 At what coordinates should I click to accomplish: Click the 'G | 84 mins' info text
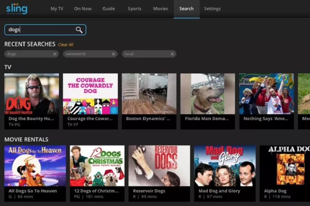(x=21, y=197)
